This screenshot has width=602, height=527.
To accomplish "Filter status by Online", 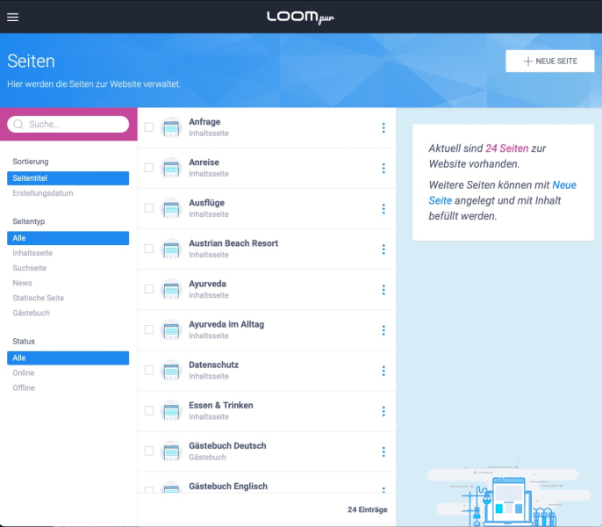I will pyautogui.click(x=24, y=373).
